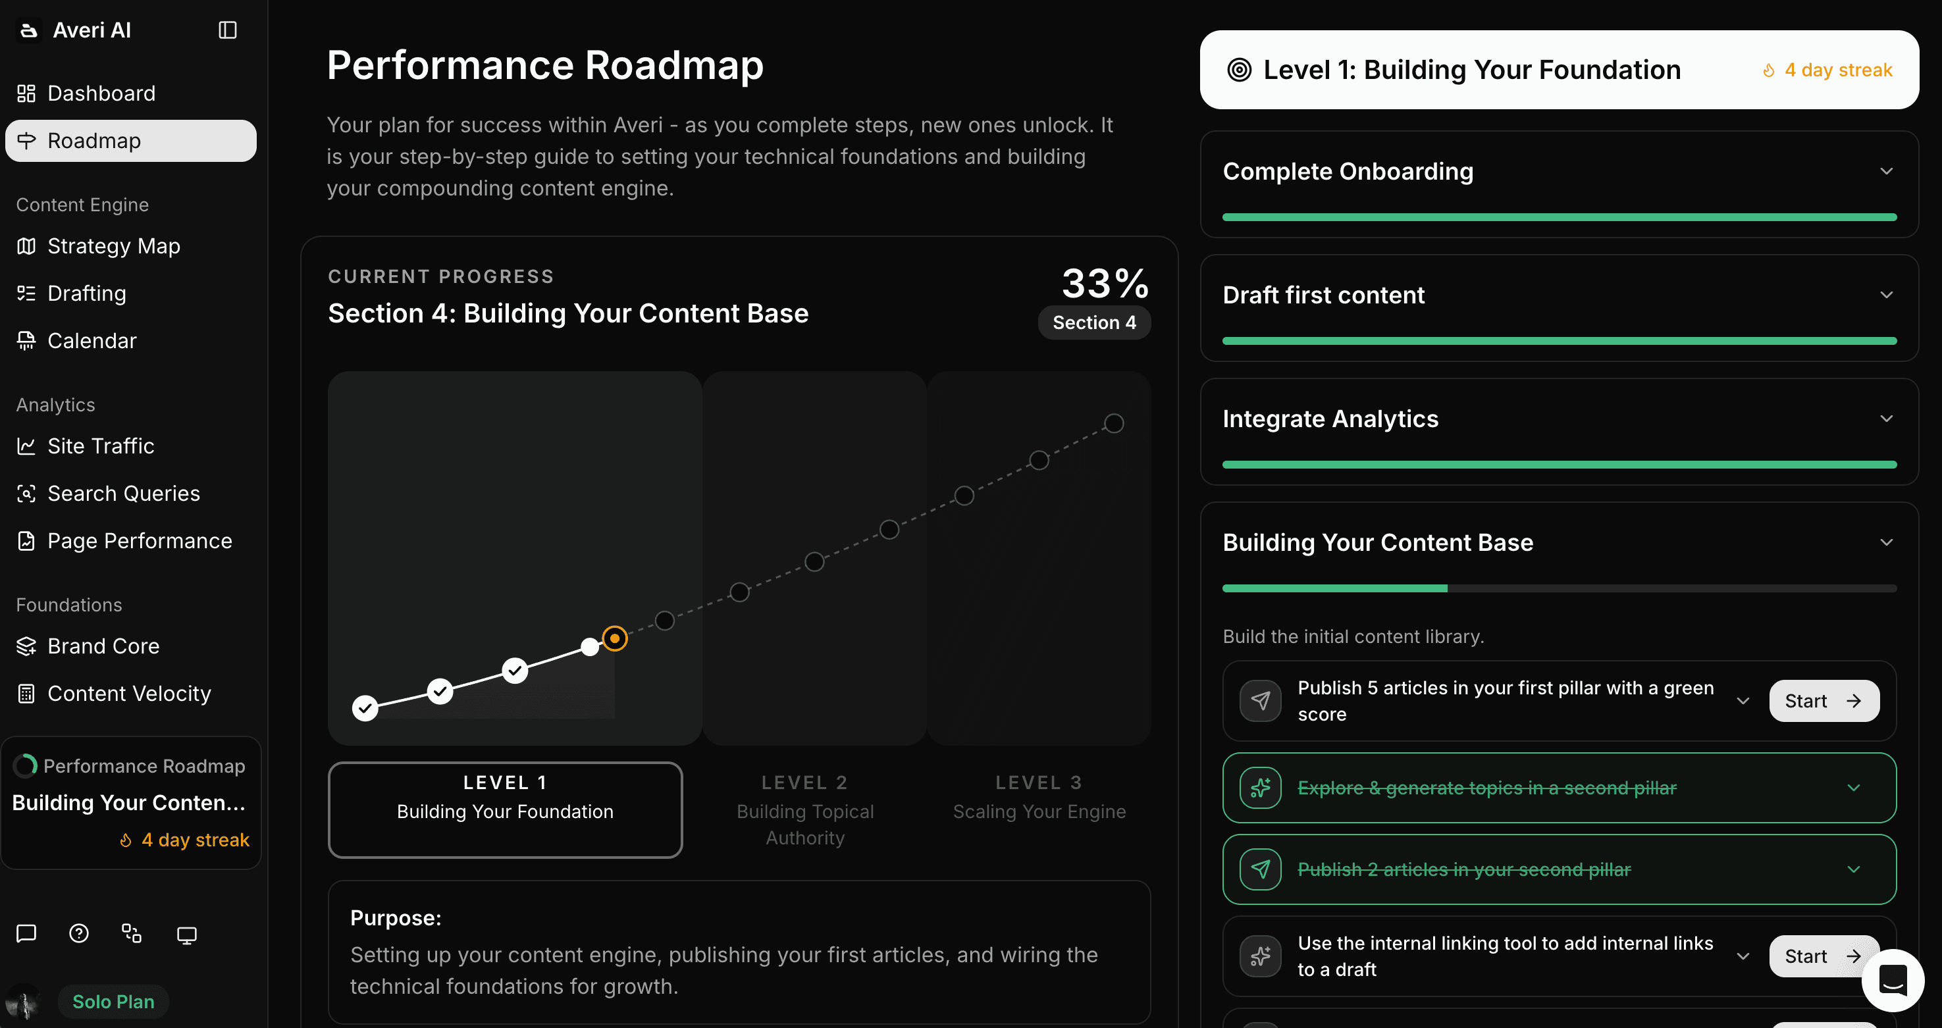
Task: Expand the Integrate Analytics section
Action: pyautogui.click(x=1886, y=419)
